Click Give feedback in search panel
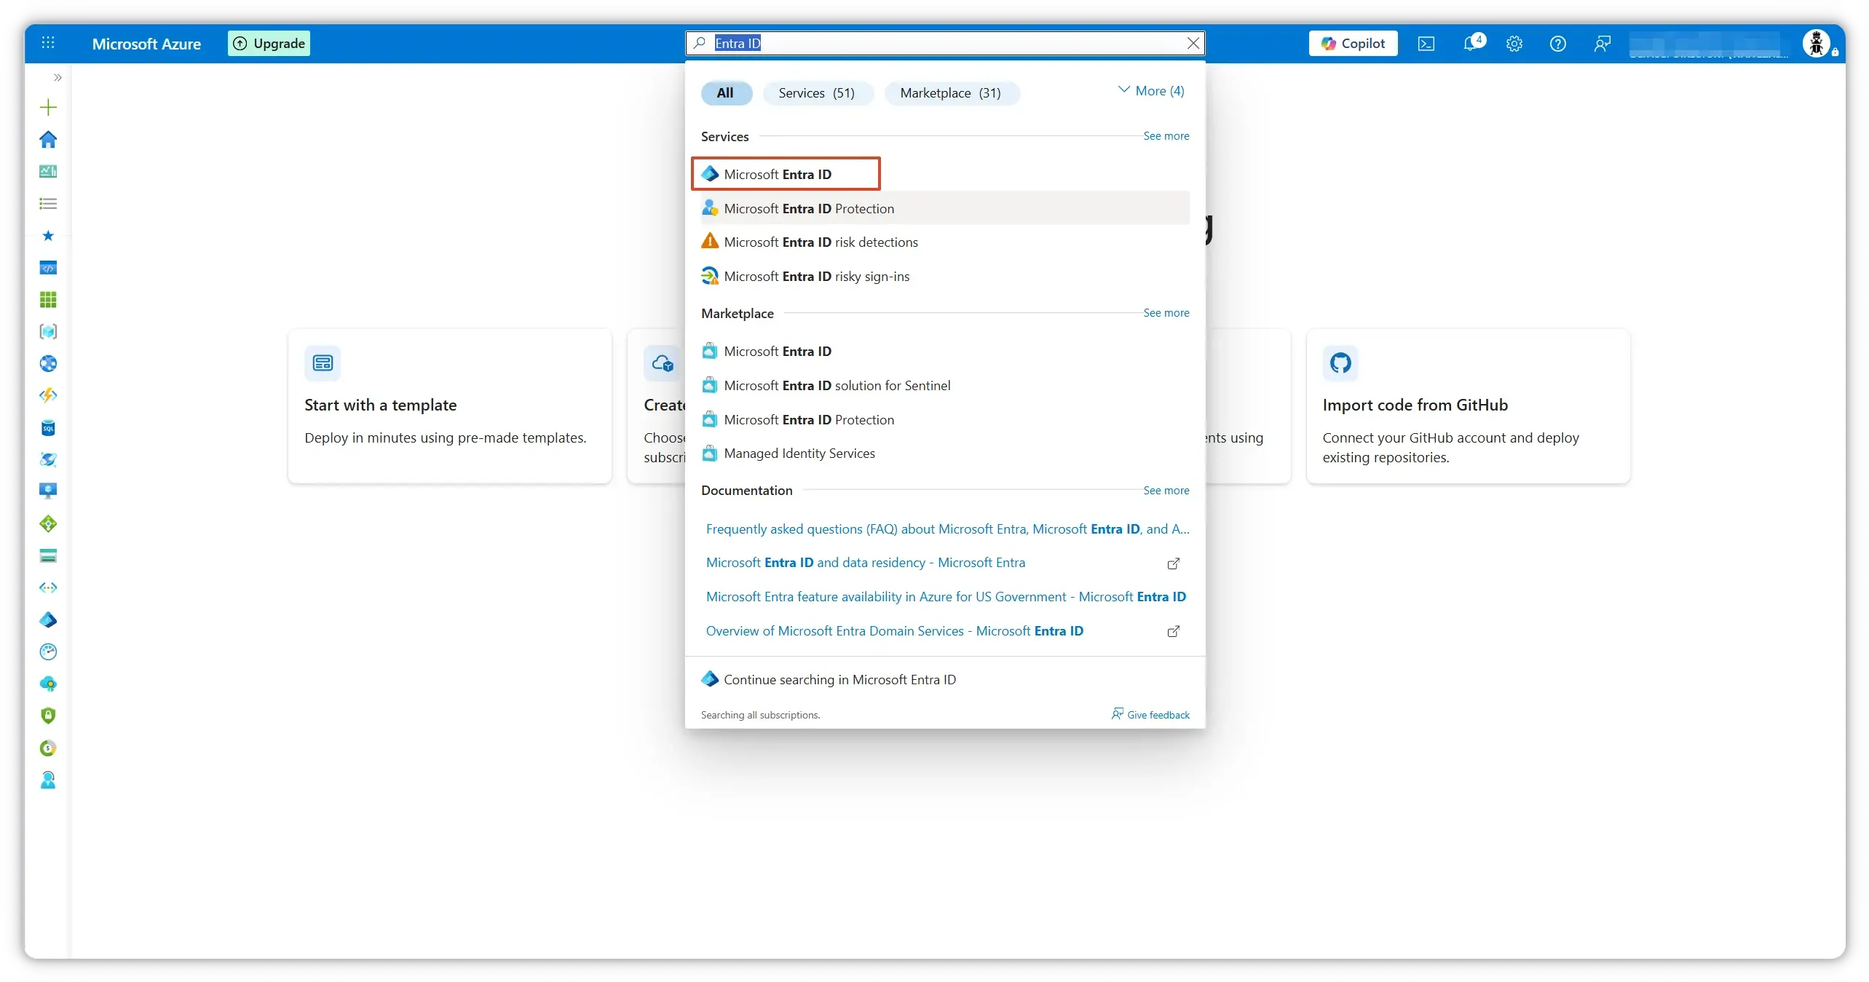The image size is (1869, 982). [1150, 714]
